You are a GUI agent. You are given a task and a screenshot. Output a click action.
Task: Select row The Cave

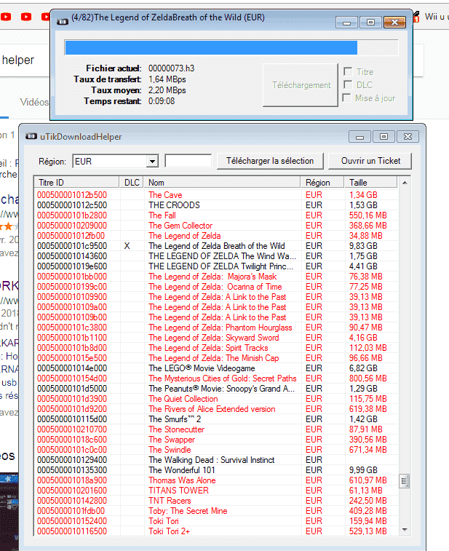tap(216, 194)
